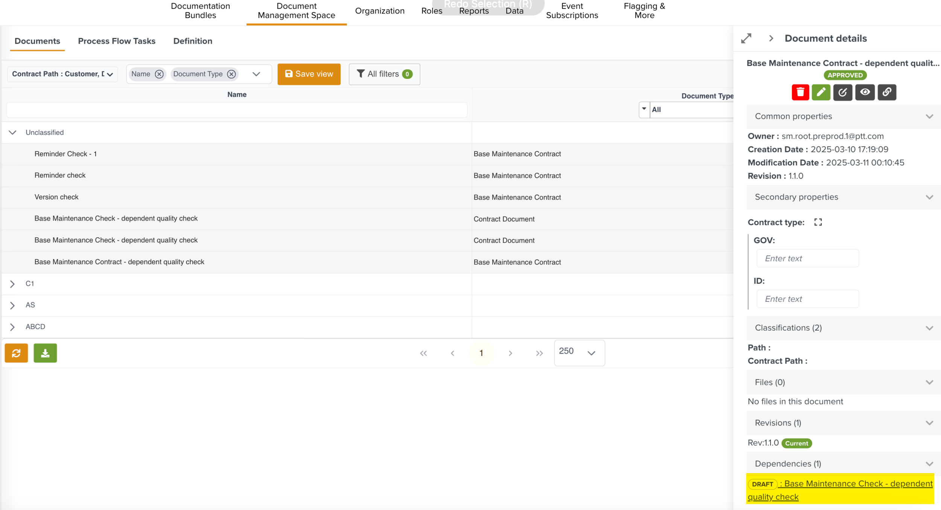Remove the Document Type column chip
941x510 pixels.
pos(231,74)
